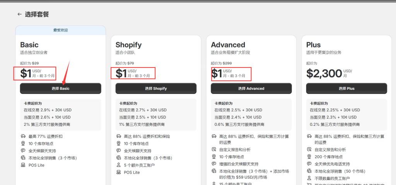The image size is (396, 185).
Task: Click the Advanced plan location pin icon
Action: coord(213,156)
